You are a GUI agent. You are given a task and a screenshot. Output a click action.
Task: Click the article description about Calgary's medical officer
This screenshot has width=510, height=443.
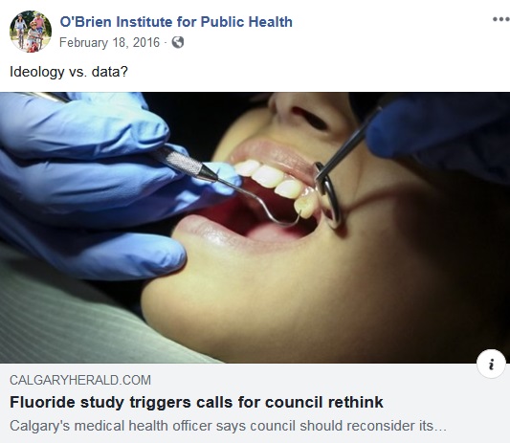(x=228, y=426)
